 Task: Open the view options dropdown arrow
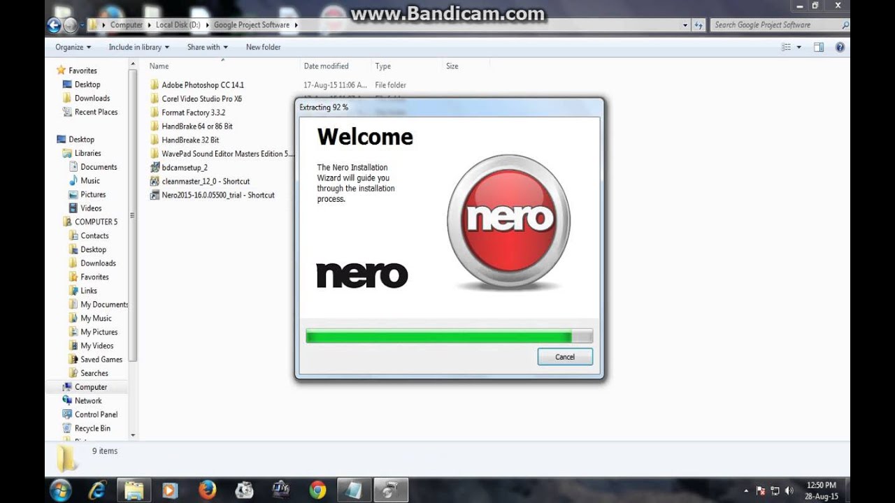(799, 47)
